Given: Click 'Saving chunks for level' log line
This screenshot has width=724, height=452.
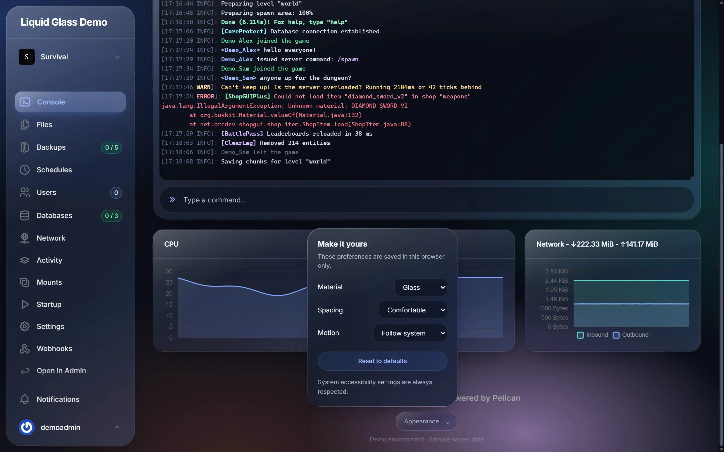Looking at the screenshot, I should (246, 161).
